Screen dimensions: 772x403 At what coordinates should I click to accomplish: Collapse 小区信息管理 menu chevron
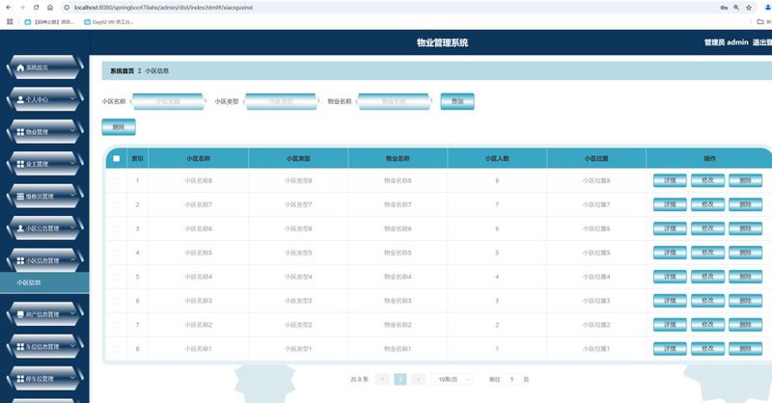click(72, 260)
